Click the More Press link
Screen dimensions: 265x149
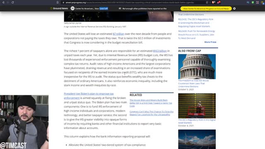[x=210, y=42]
